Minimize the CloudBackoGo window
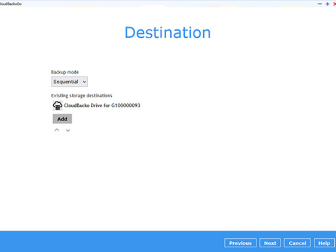This screenshot has height=252, width=336. tap(320, 4)
